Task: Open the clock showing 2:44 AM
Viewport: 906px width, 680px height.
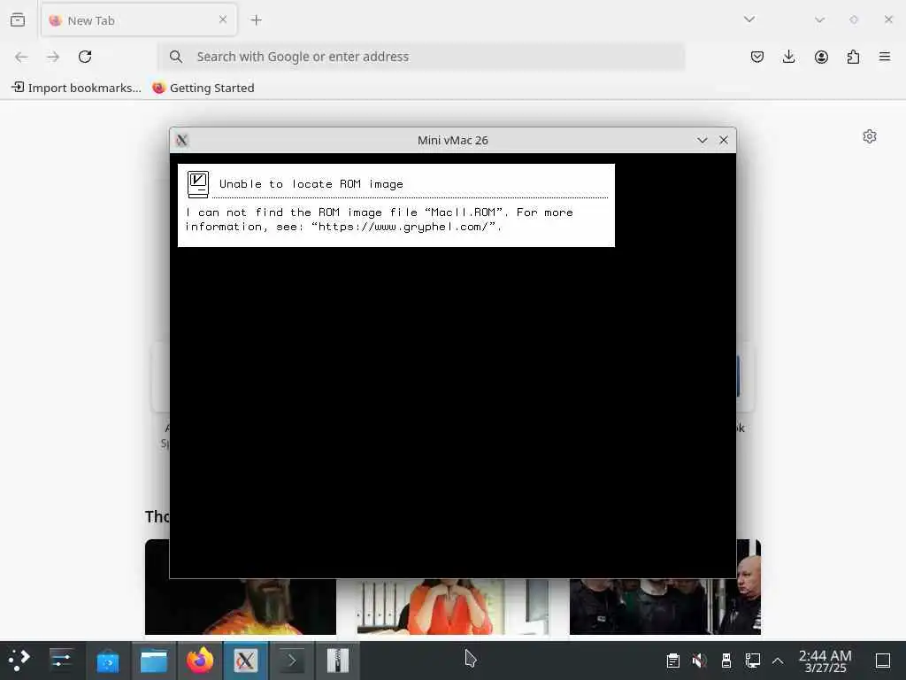Action: [825, 661]
